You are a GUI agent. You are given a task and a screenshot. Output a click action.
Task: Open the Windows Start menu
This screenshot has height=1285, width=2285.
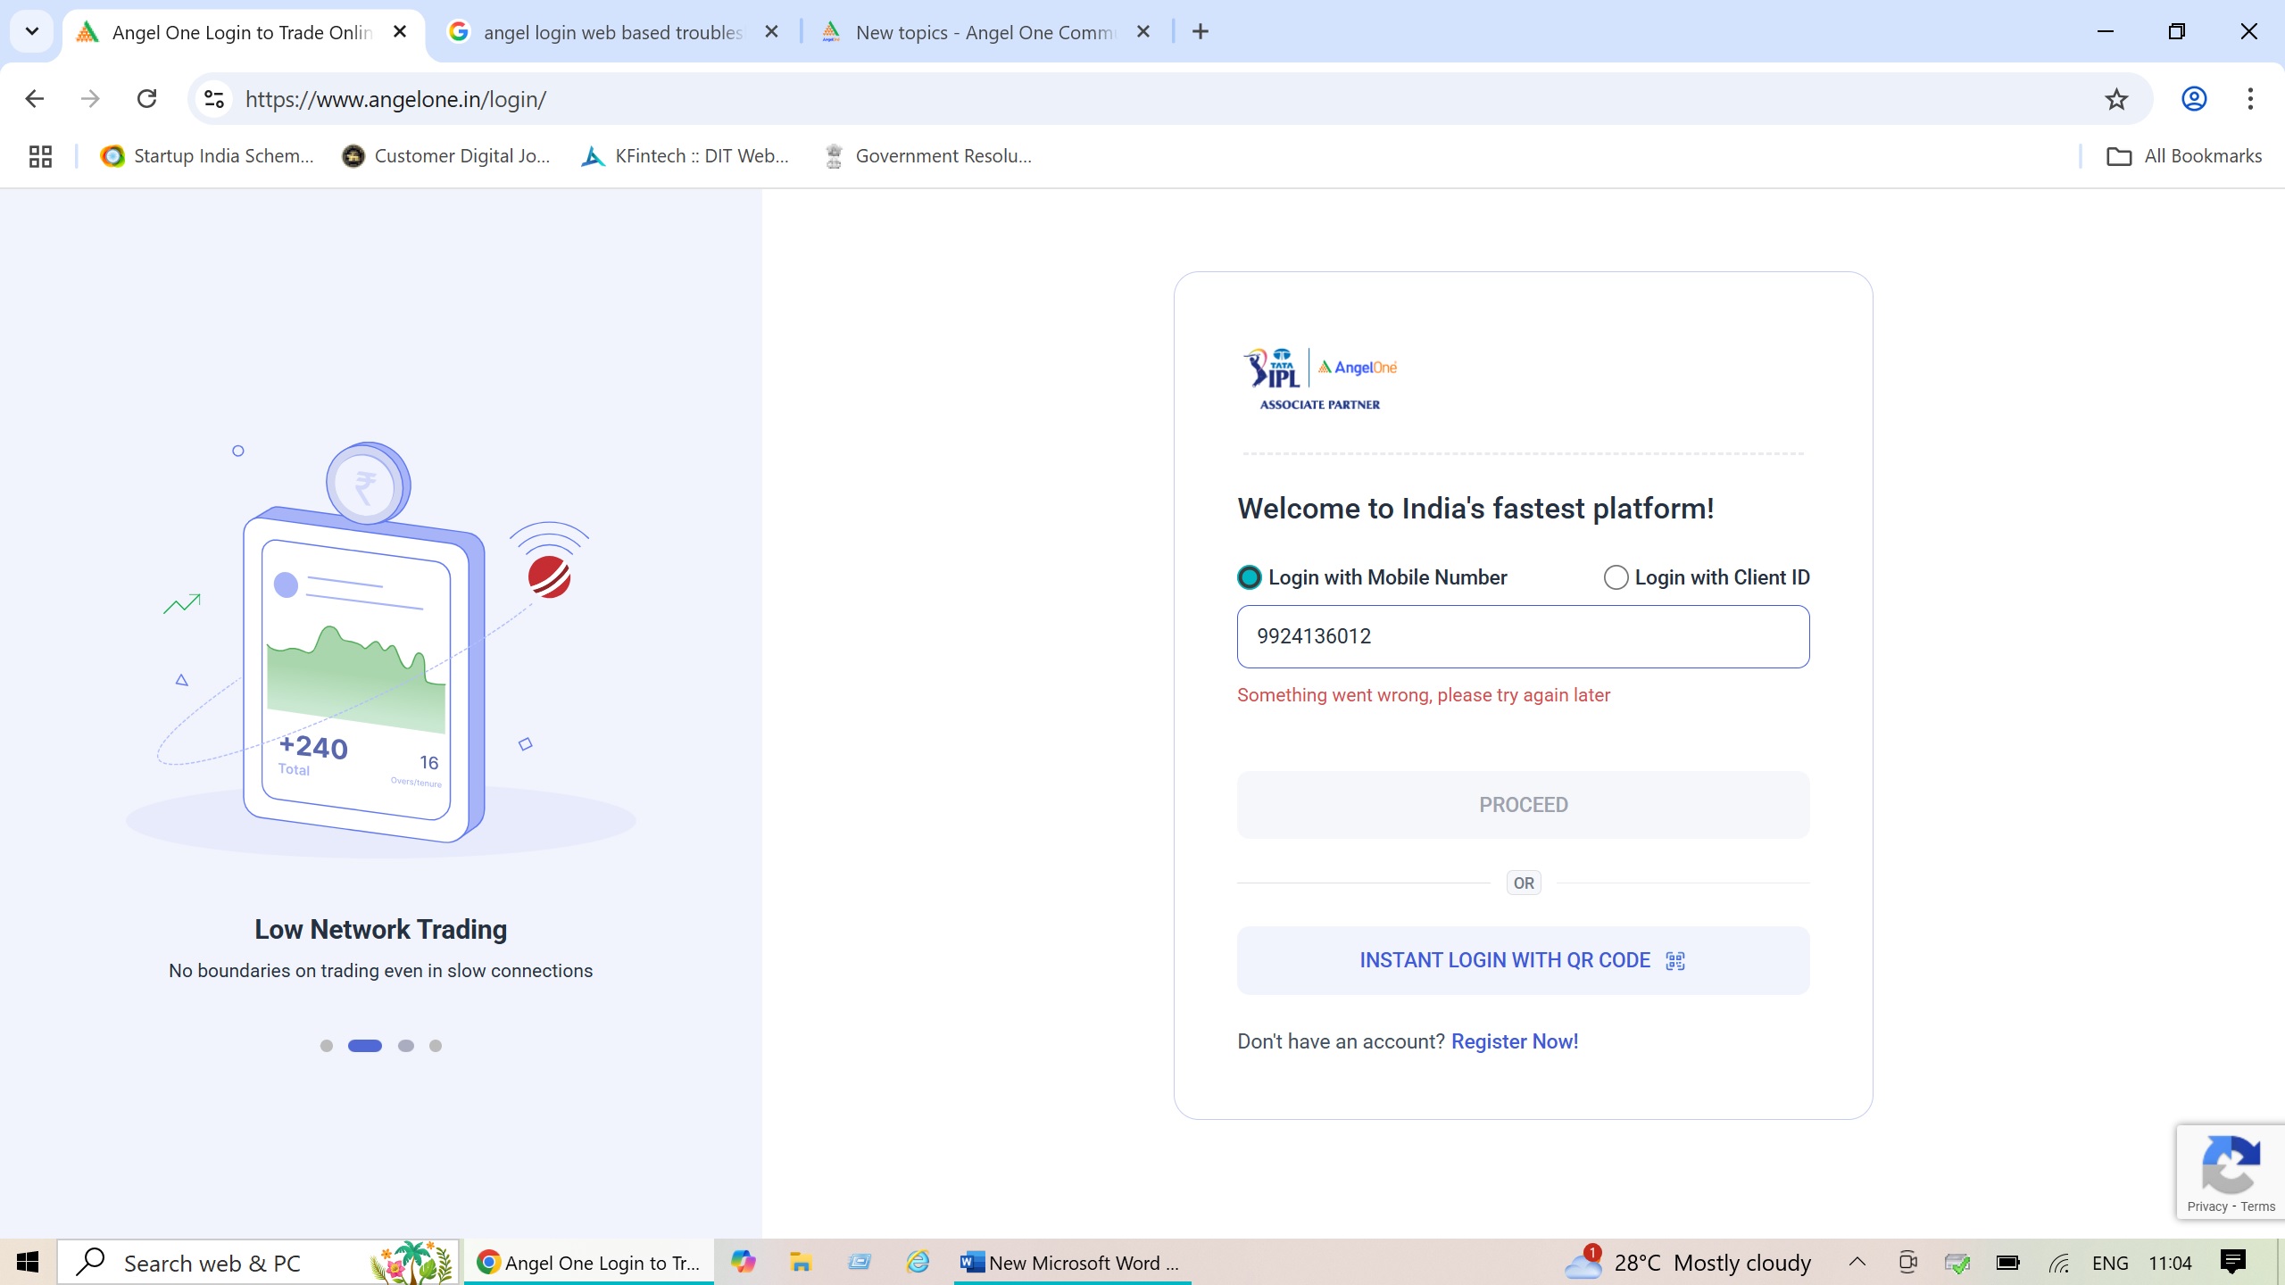tap(28, 1262)
